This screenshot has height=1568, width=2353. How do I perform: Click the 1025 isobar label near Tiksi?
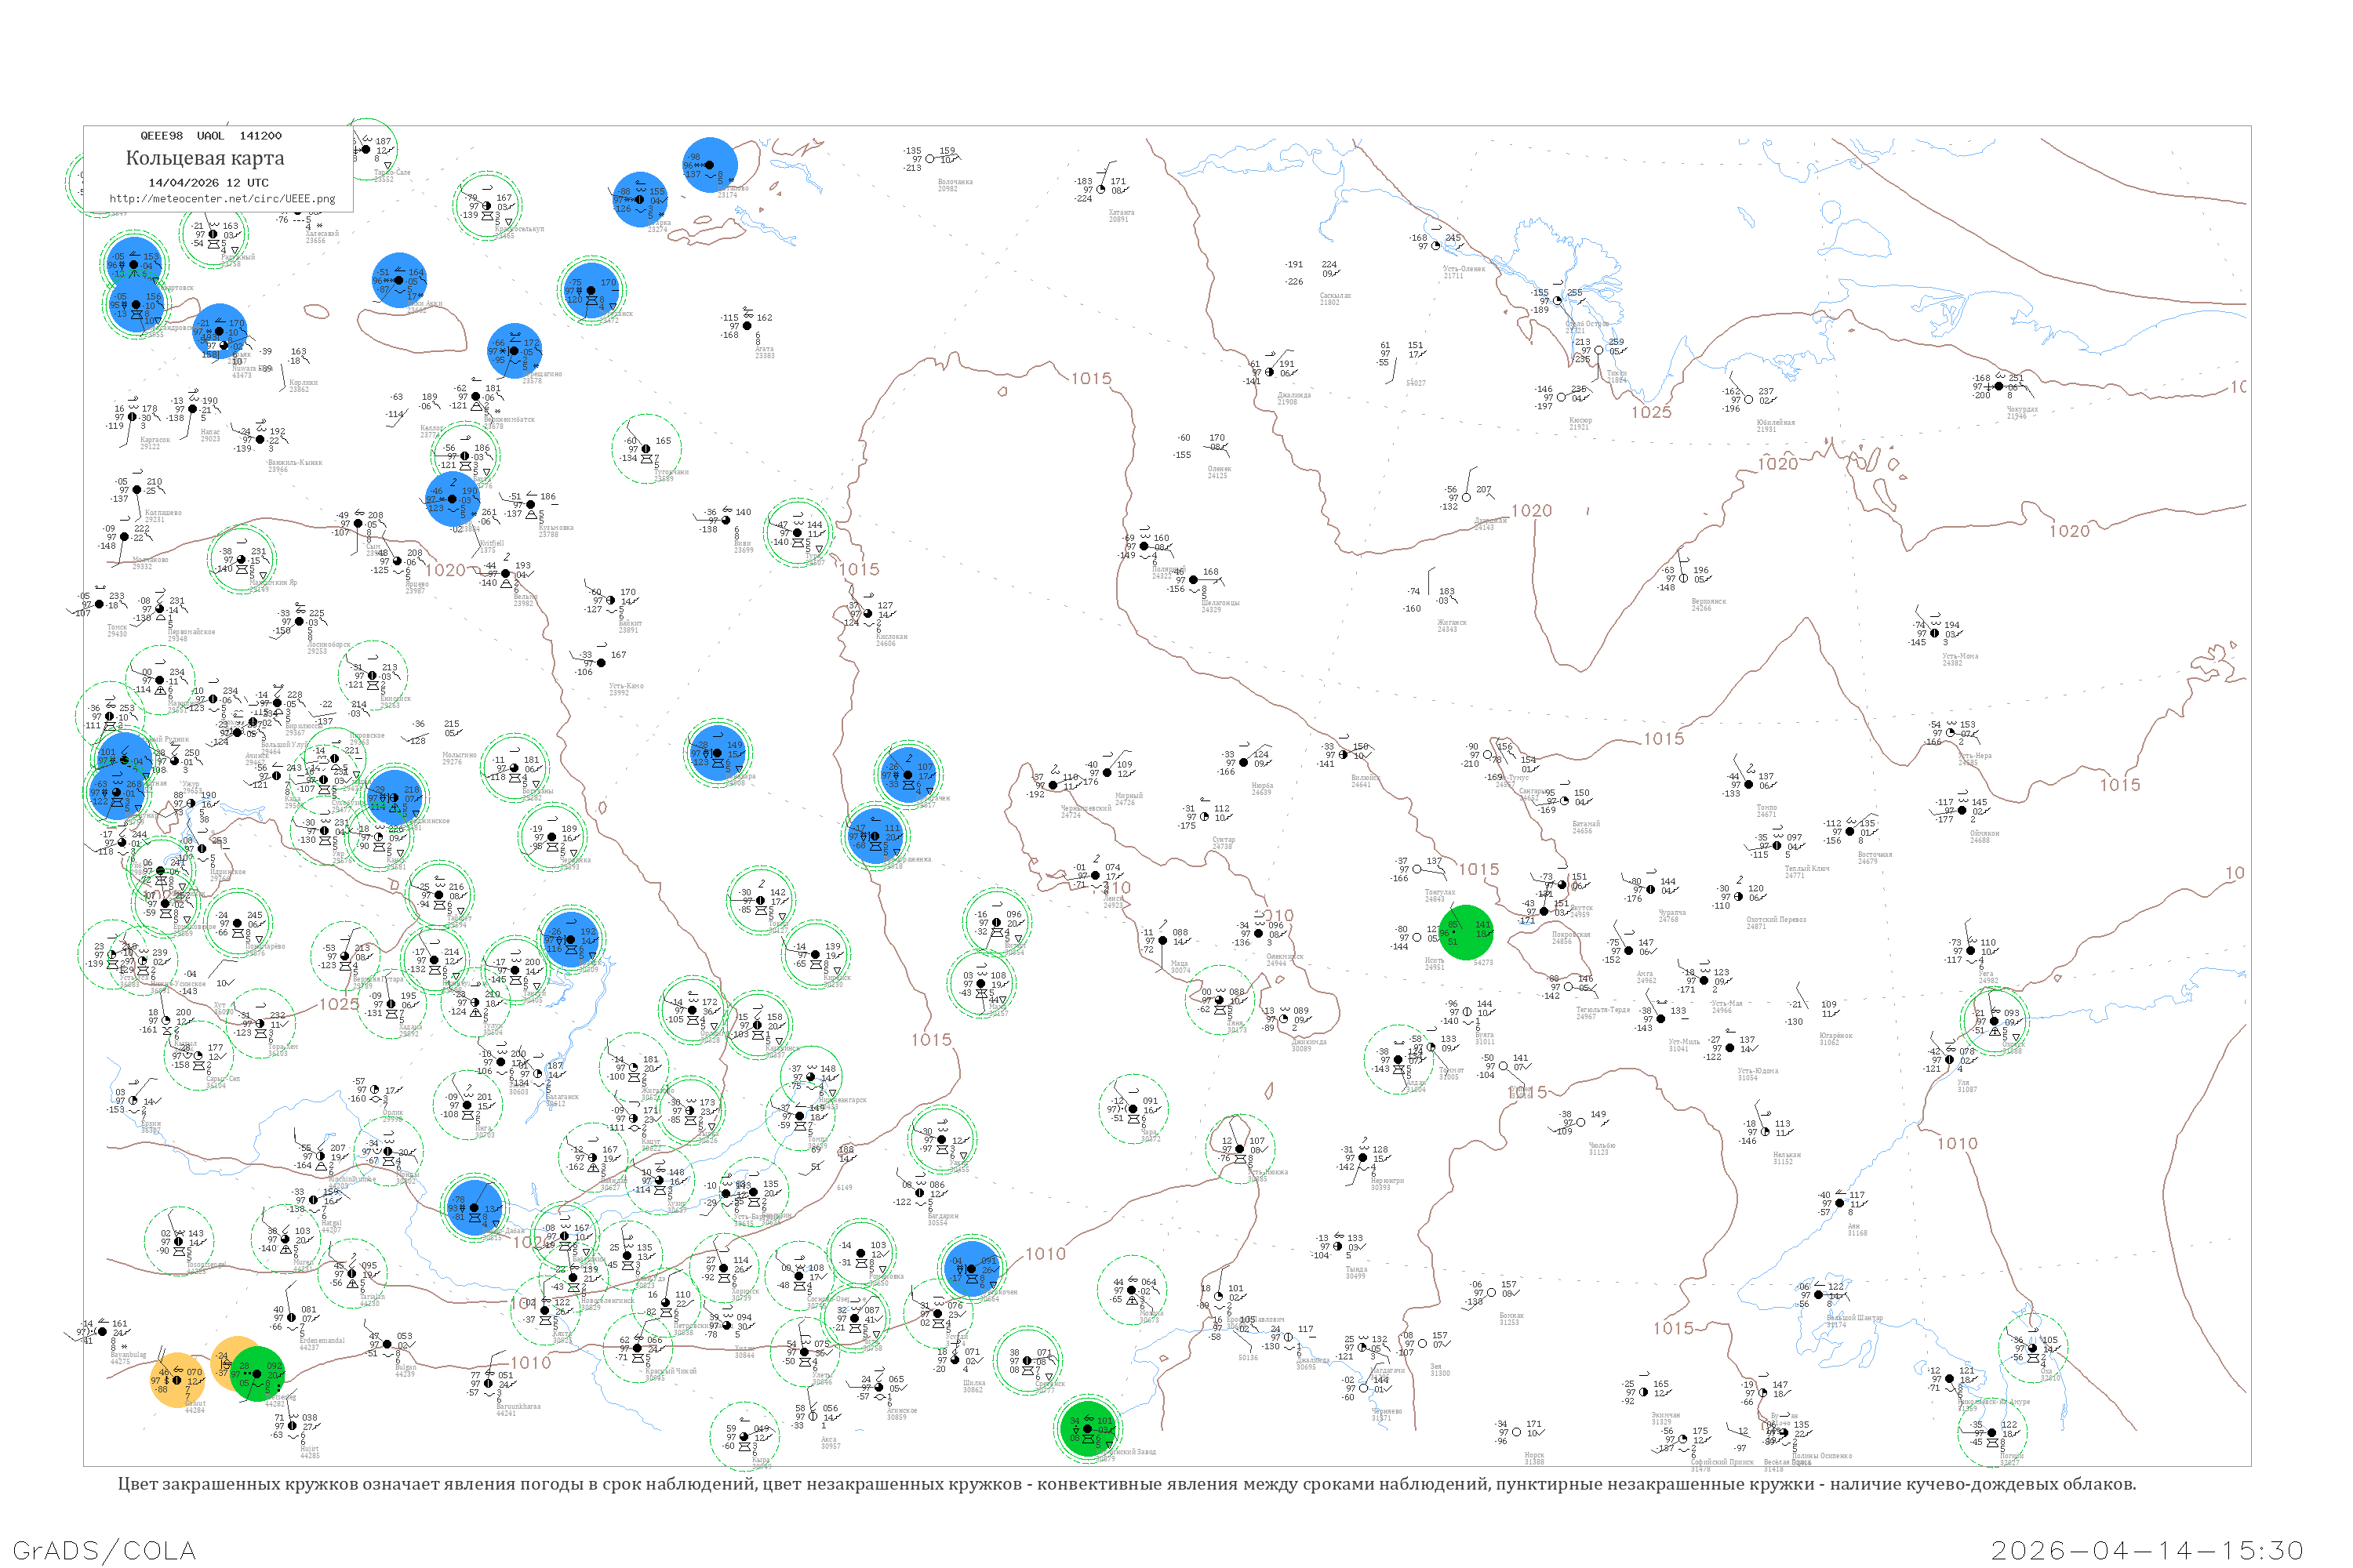(x=1651, y=413)
